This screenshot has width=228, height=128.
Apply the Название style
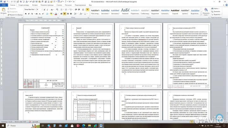(x=125, y=11)
